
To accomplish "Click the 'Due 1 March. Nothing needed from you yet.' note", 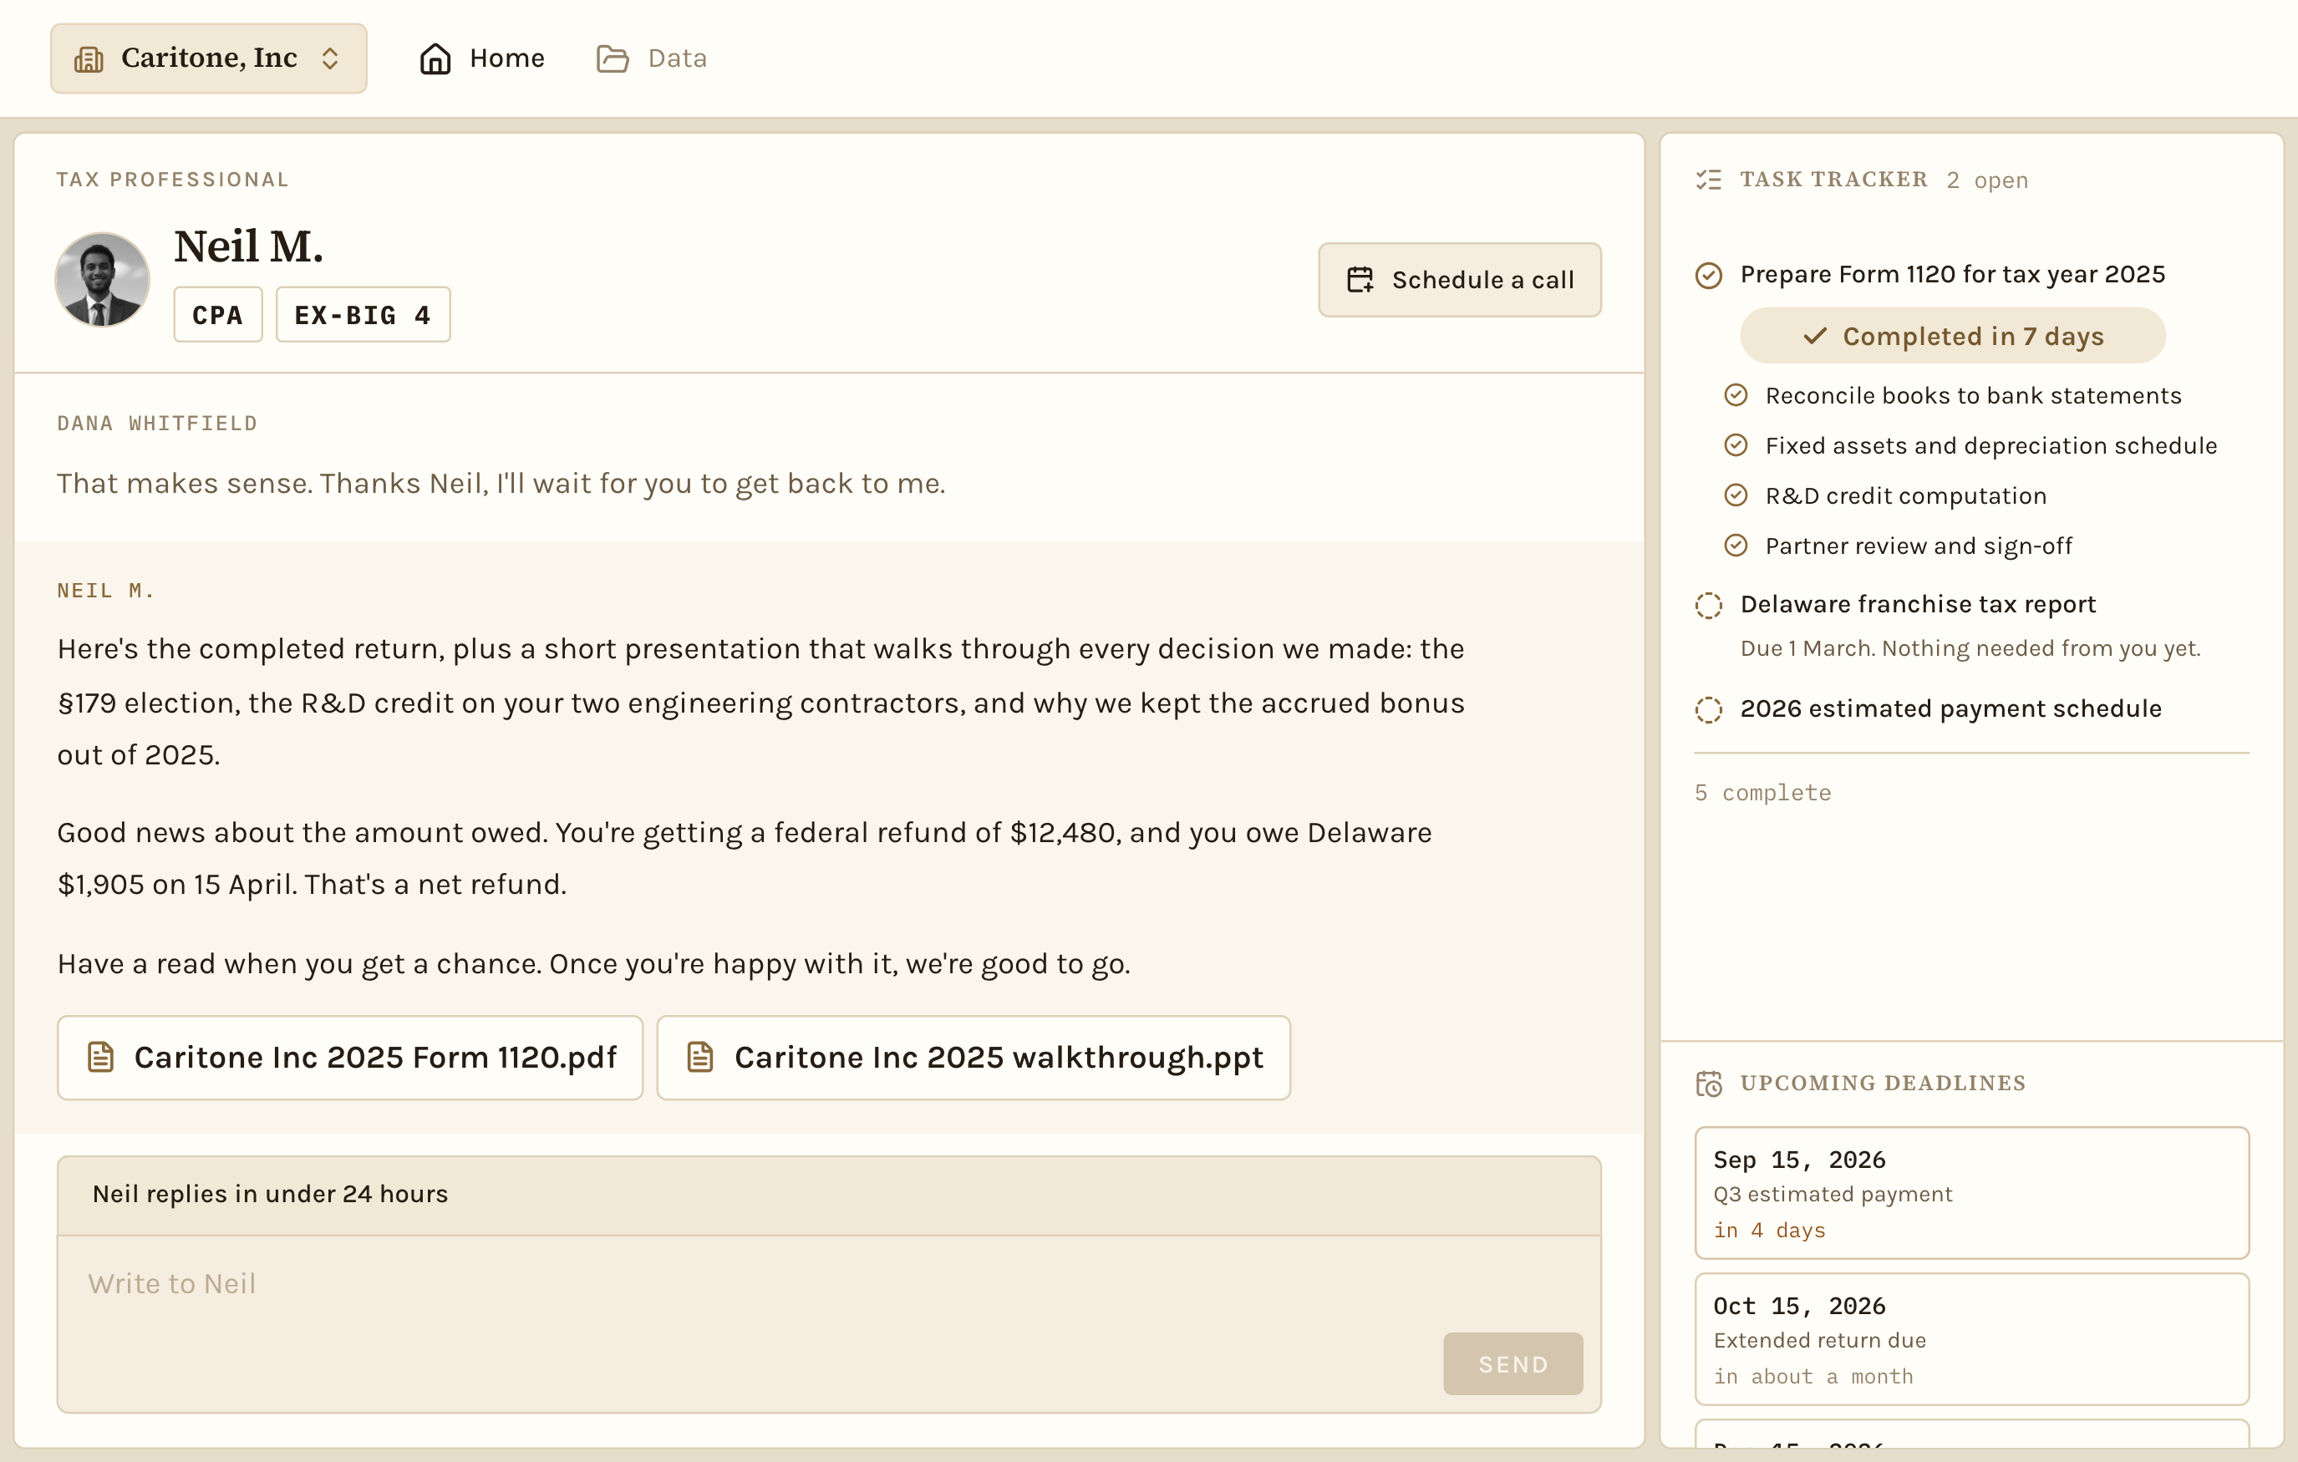I will point(1970,649).
